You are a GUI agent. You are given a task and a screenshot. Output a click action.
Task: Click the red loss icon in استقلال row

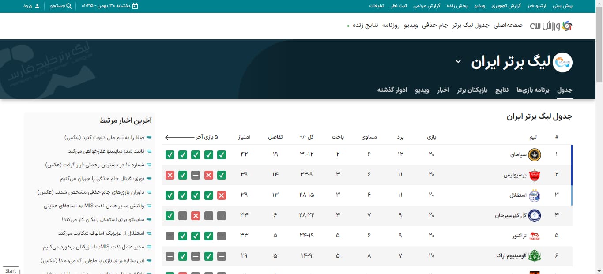point(222,195)
